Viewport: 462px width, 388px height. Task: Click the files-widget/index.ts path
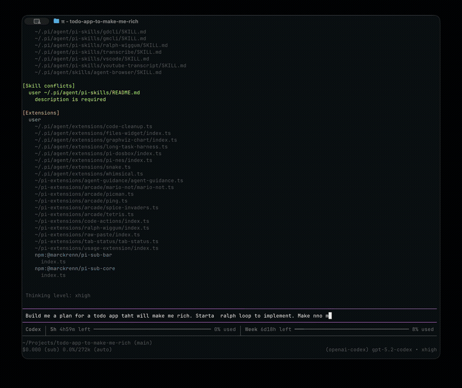103,133
